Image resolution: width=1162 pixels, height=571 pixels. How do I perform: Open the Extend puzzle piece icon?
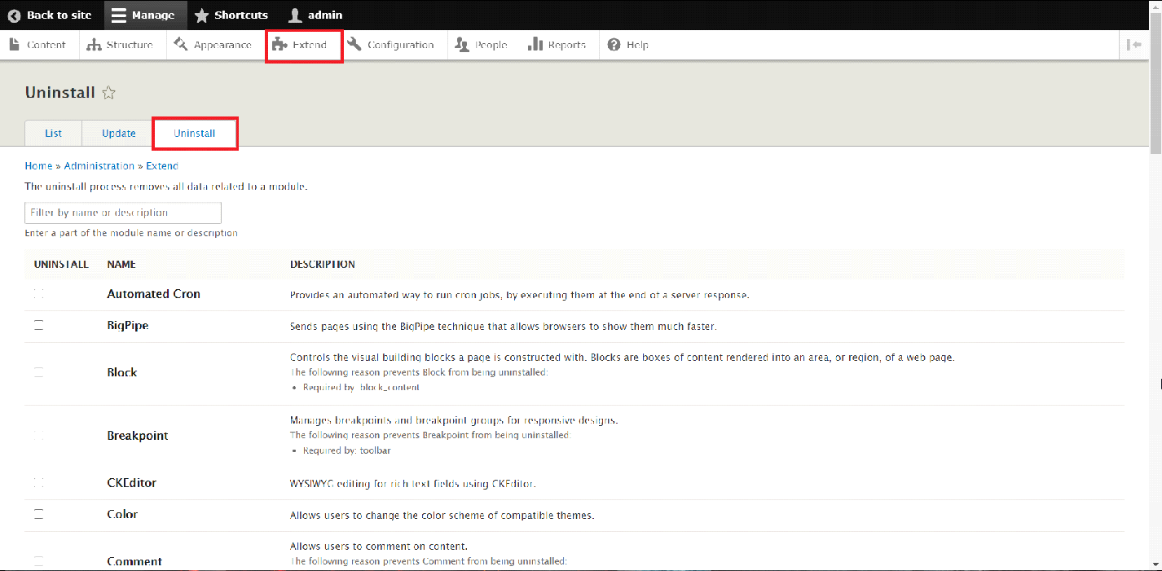pos(279,45)
